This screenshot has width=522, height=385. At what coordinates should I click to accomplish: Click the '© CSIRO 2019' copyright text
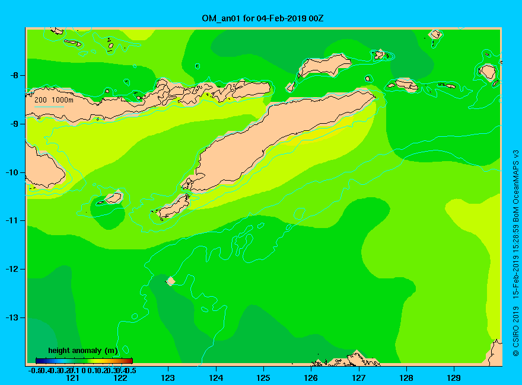tap(515, 331)
